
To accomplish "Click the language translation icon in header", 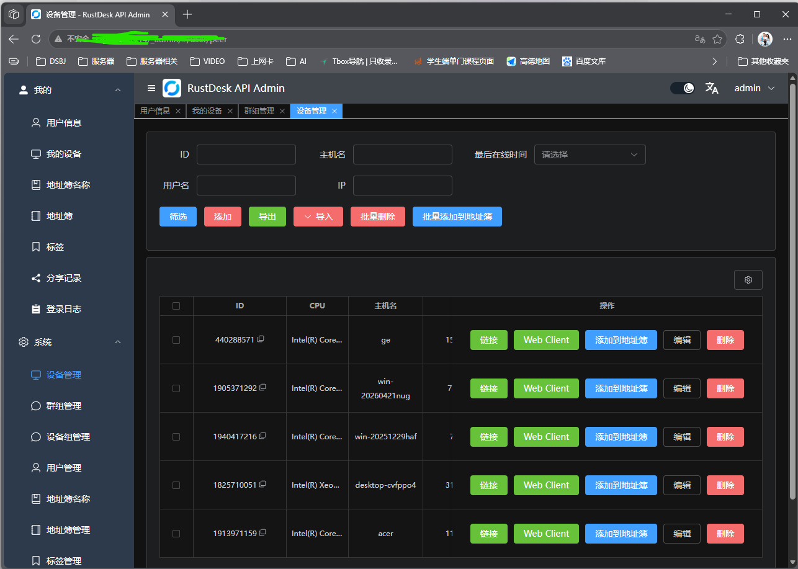I will coord(712,88).
